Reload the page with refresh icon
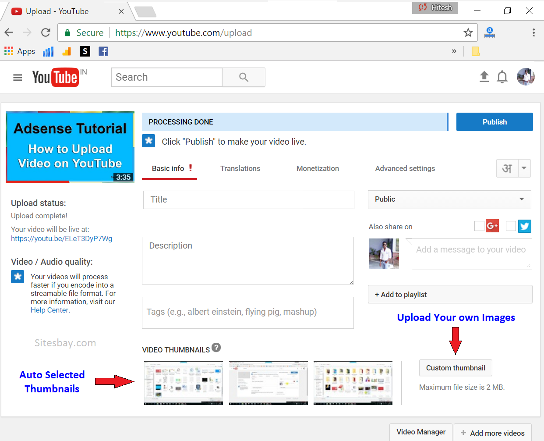Image resolution: width=544 pixels, height=441 pixels. tap(46, 32)
